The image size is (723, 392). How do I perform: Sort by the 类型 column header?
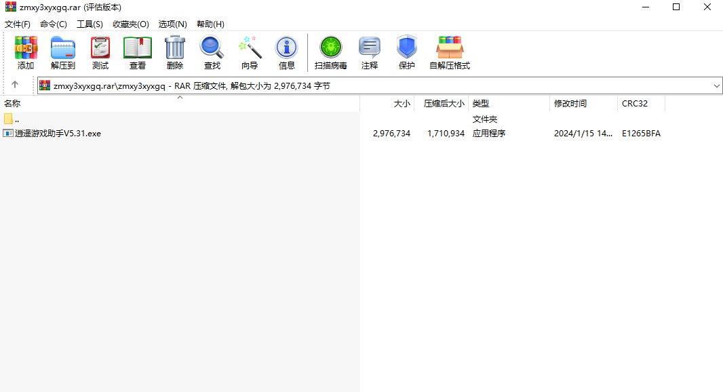pyautogui.click(x=509, y=104)
